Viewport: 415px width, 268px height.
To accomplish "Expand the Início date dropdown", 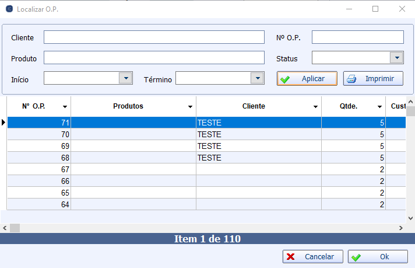I will click(x=125, y=78).
